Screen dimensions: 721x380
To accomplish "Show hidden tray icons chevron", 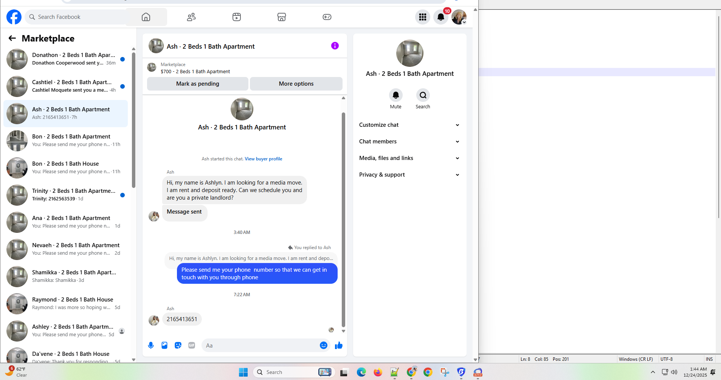I will tap(653, 372).
